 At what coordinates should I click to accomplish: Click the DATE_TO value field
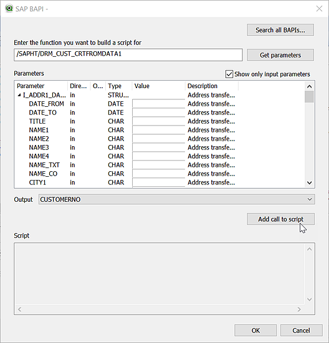pyautogui.click(x=159, y=112)
